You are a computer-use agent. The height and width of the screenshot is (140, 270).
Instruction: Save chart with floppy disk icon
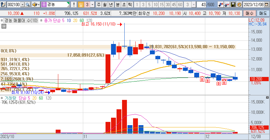[233, 5]
